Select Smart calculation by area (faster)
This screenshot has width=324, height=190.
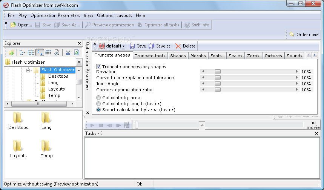pyautogui.click(x=98, y=110)
